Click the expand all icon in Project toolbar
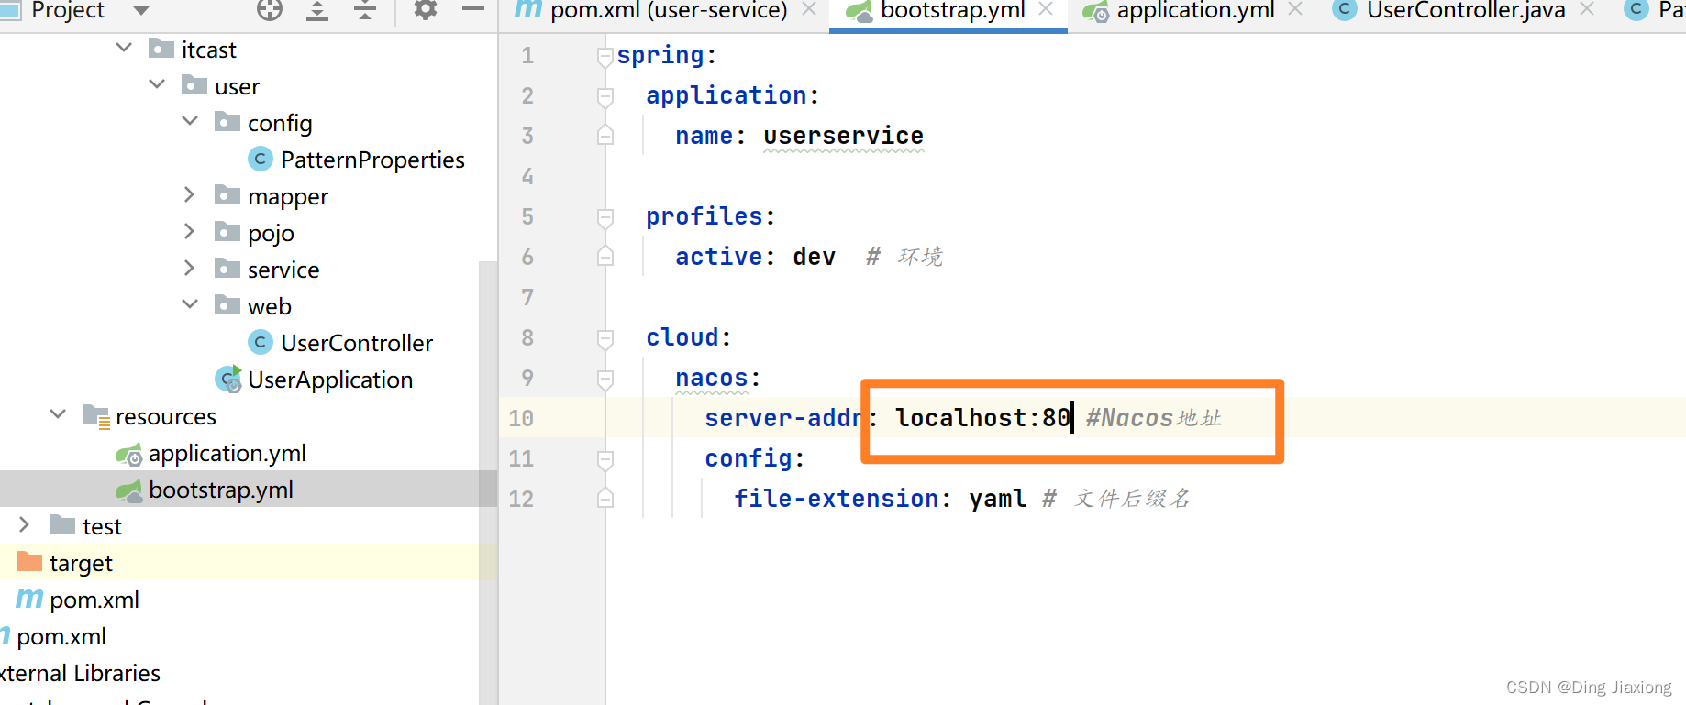 [x=317, y=10]
